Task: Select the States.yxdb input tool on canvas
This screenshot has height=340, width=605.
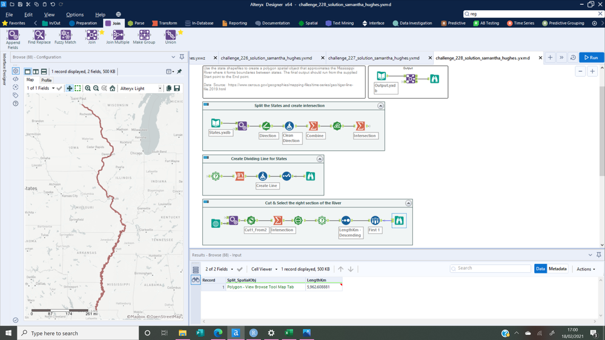Action: click(216, 123)
